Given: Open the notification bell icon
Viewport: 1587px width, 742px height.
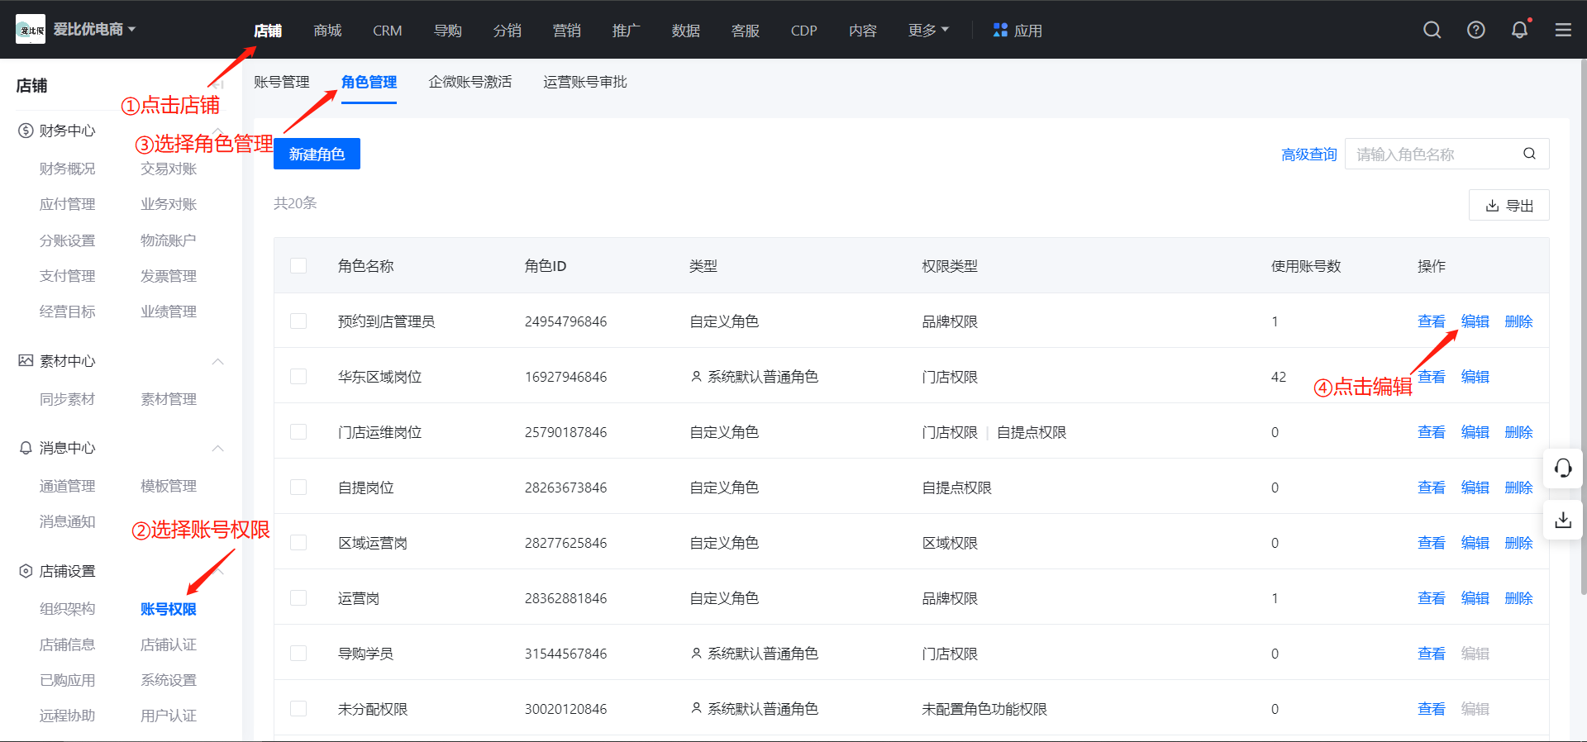Looking at the screenshot, I should point(1519,30).
